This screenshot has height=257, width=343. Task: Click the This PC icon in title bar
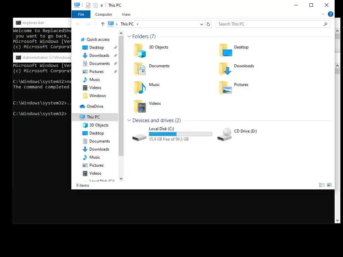(77, 5)
